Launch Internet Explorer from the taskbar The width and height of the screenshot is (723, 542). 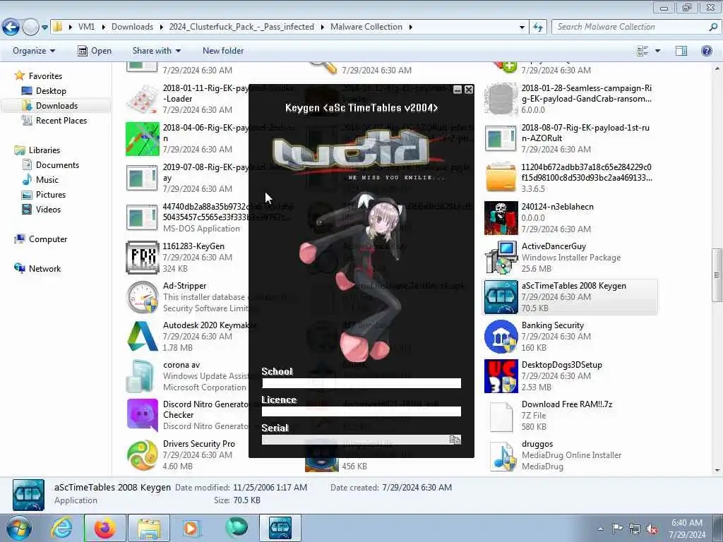61,528
